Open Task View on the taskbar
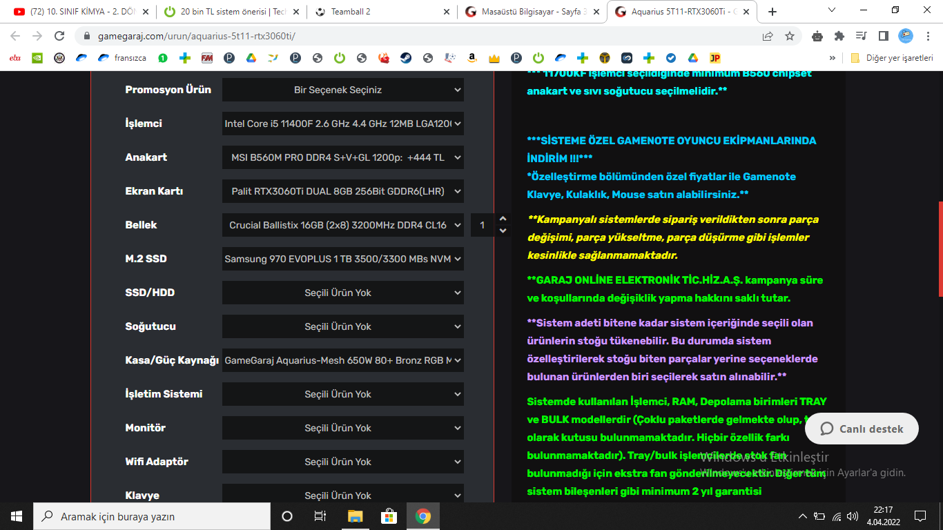Viewport: 943px width, 530px height. [x=320, y=516]
